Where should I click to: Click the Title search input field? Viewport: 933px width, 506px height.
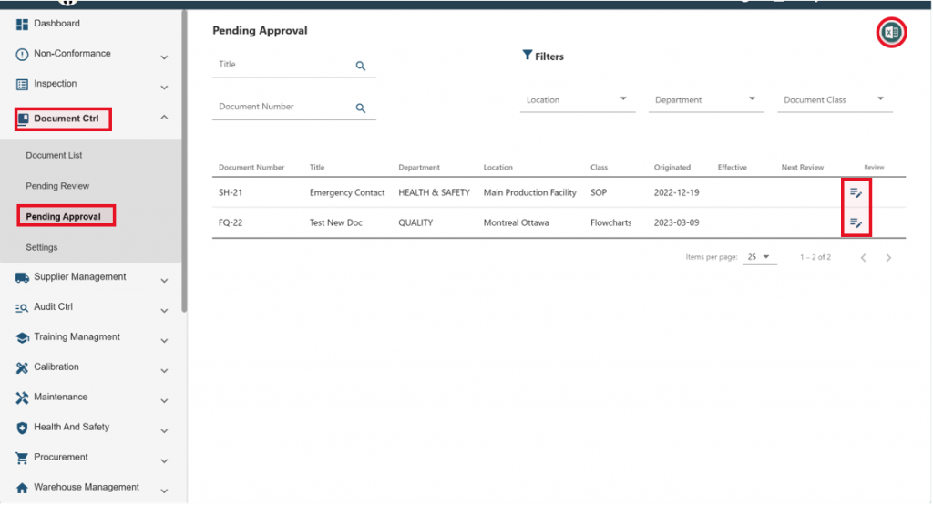pyautogui.click(x=282, y=66)
